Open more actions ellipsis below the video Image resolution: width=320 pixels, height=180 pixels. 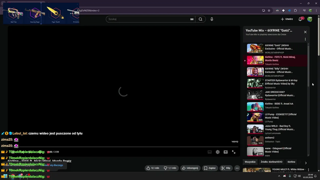[237, 168]
